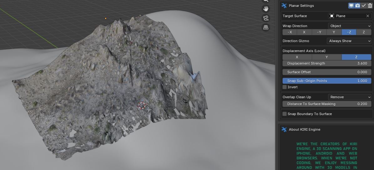Switch orthographic/perspective grid view icon

[266, 27]
